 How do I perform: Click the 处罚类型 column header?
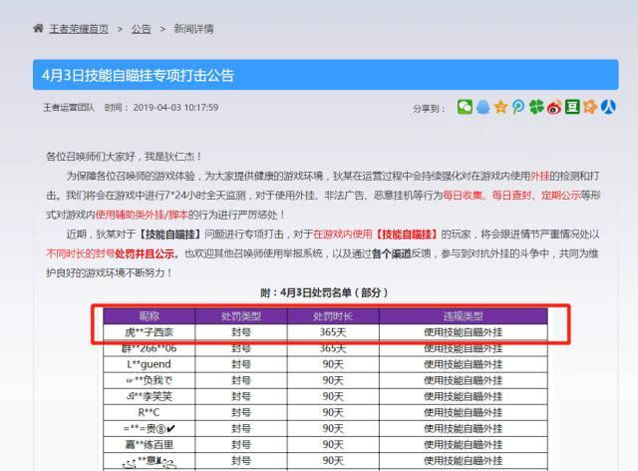click(x=241, y=316)
